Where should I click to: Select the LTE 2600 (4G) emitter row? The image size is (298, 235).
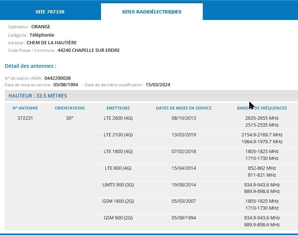pos(117,118)
